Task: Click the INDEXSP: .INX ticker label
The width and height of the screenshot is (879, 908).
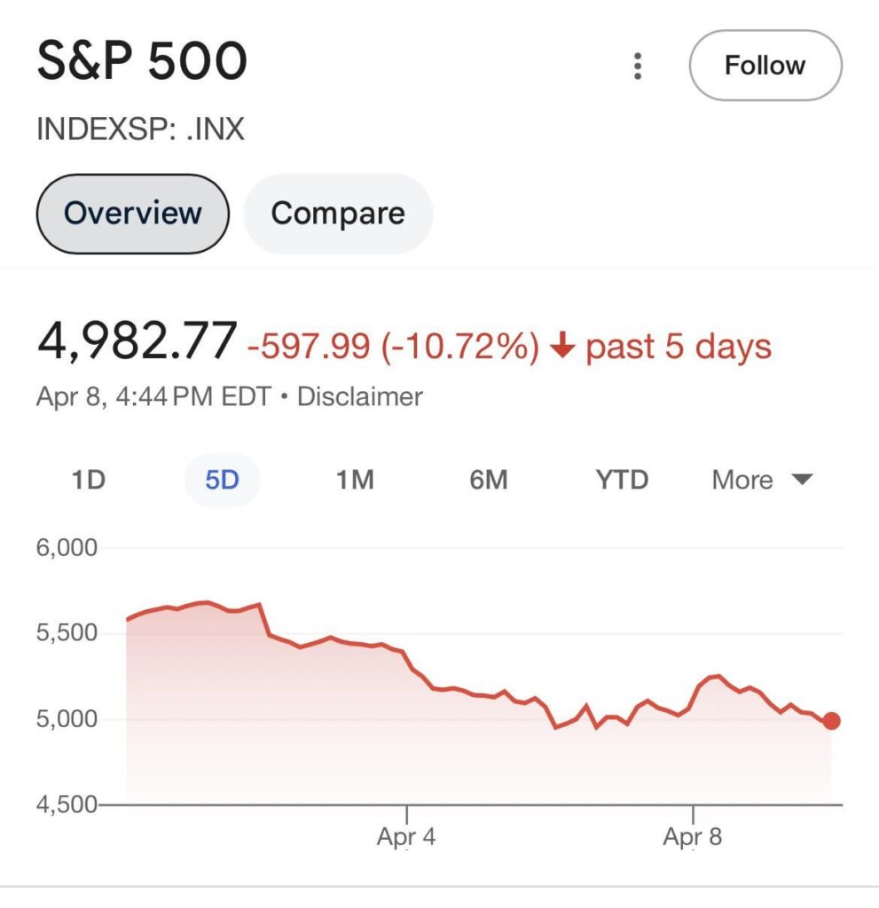Action: click(x=140, y=130)
